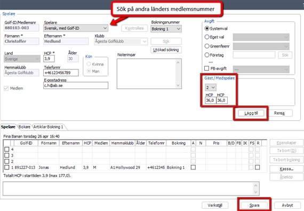Click the Golf-ID/Medlemsnr input field
The height and width of the screenshot is (211, 304).
coord(21,28)
